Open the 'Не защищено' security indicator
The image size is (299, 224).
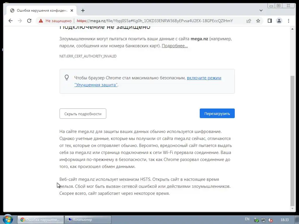tap(55, 21)
